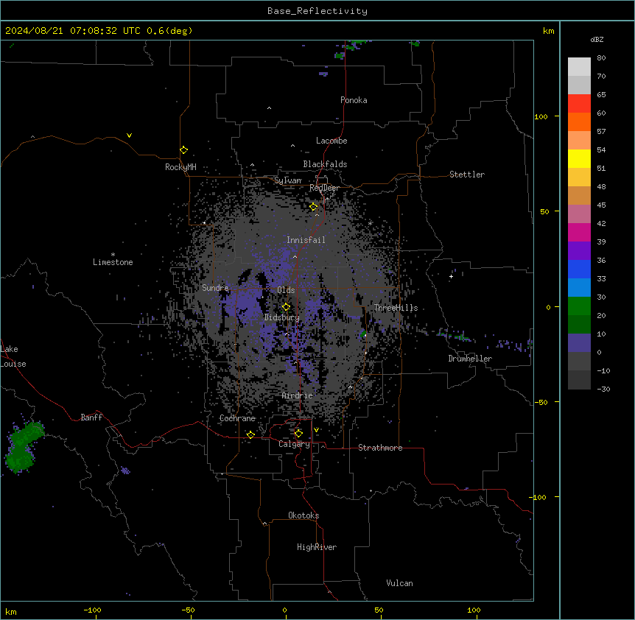Click the HighRiver label
Screen dimensions: 635x620
click(x=317, y=547)
